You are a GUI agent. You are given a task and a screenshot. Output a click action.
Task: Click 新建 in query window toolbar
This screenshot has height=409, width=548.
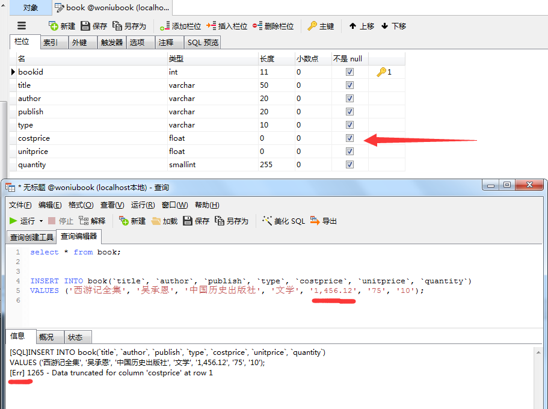[x=132, y=221]
